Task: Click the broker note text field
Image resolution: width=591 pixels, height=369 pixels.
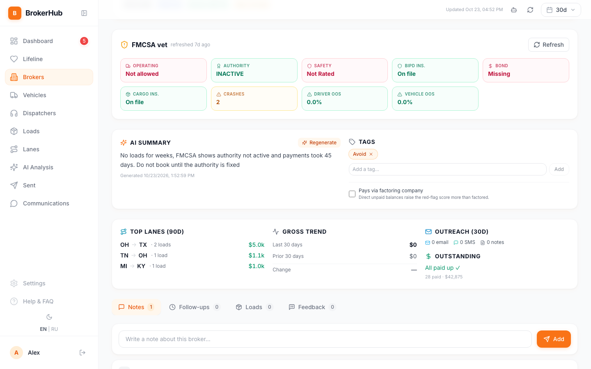Action: click(x=325, y=339)
